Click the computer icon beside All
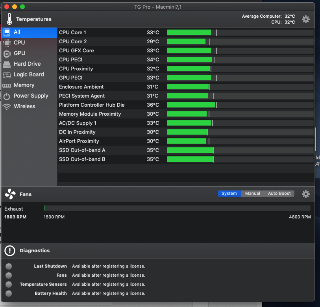 coord(7,32)
